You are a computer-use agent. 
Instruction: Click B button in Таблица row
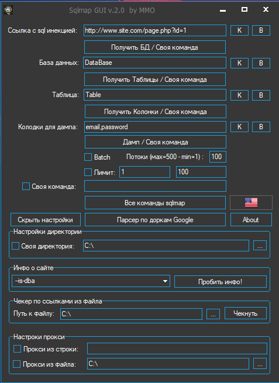pos(261,95)
